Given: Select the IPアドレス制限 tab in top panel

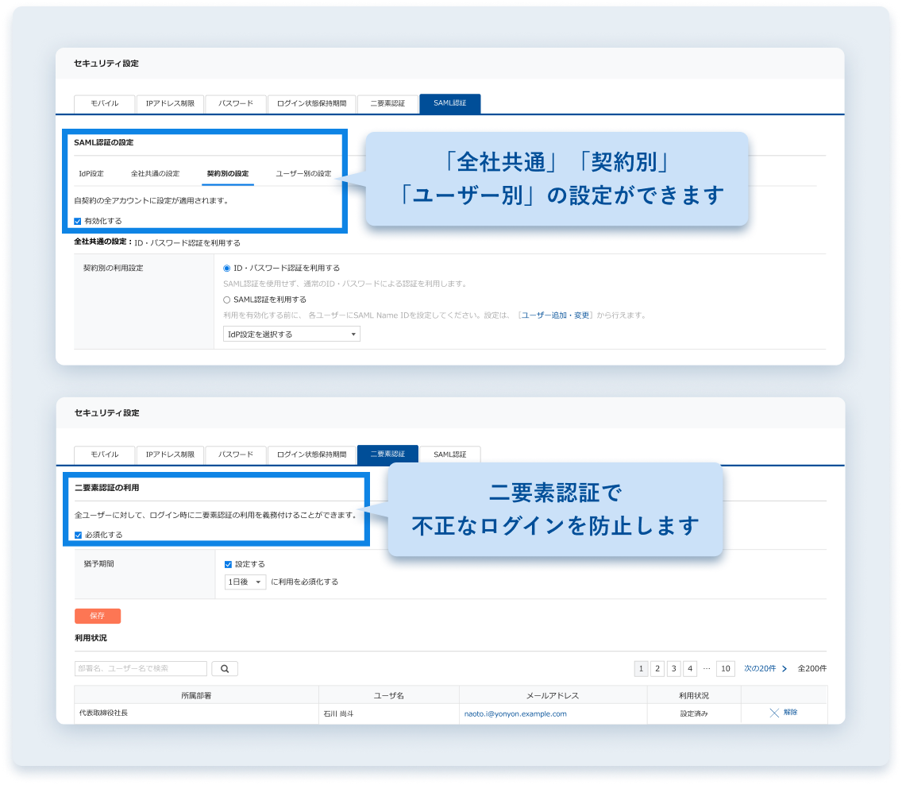Looking at the screenshot, I should (x=170, y=104).
